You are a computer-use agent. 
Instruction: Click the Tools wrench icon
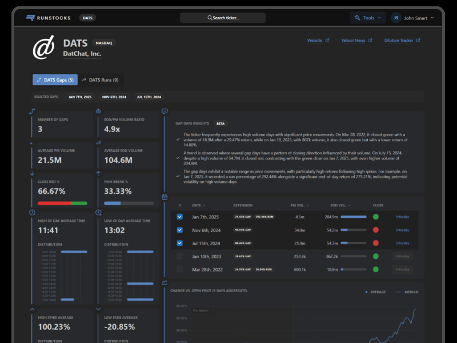tap(357, 18)
